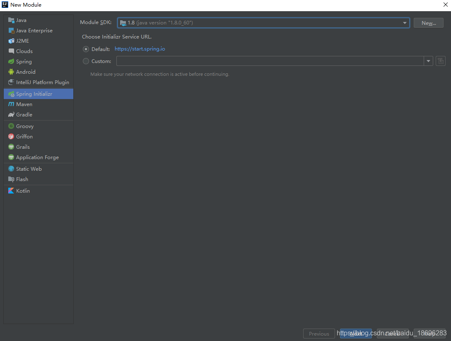Screen dimensions: 451x341
Task: Open the https://start.spring.io link
Action: click(x=140, y=49)
